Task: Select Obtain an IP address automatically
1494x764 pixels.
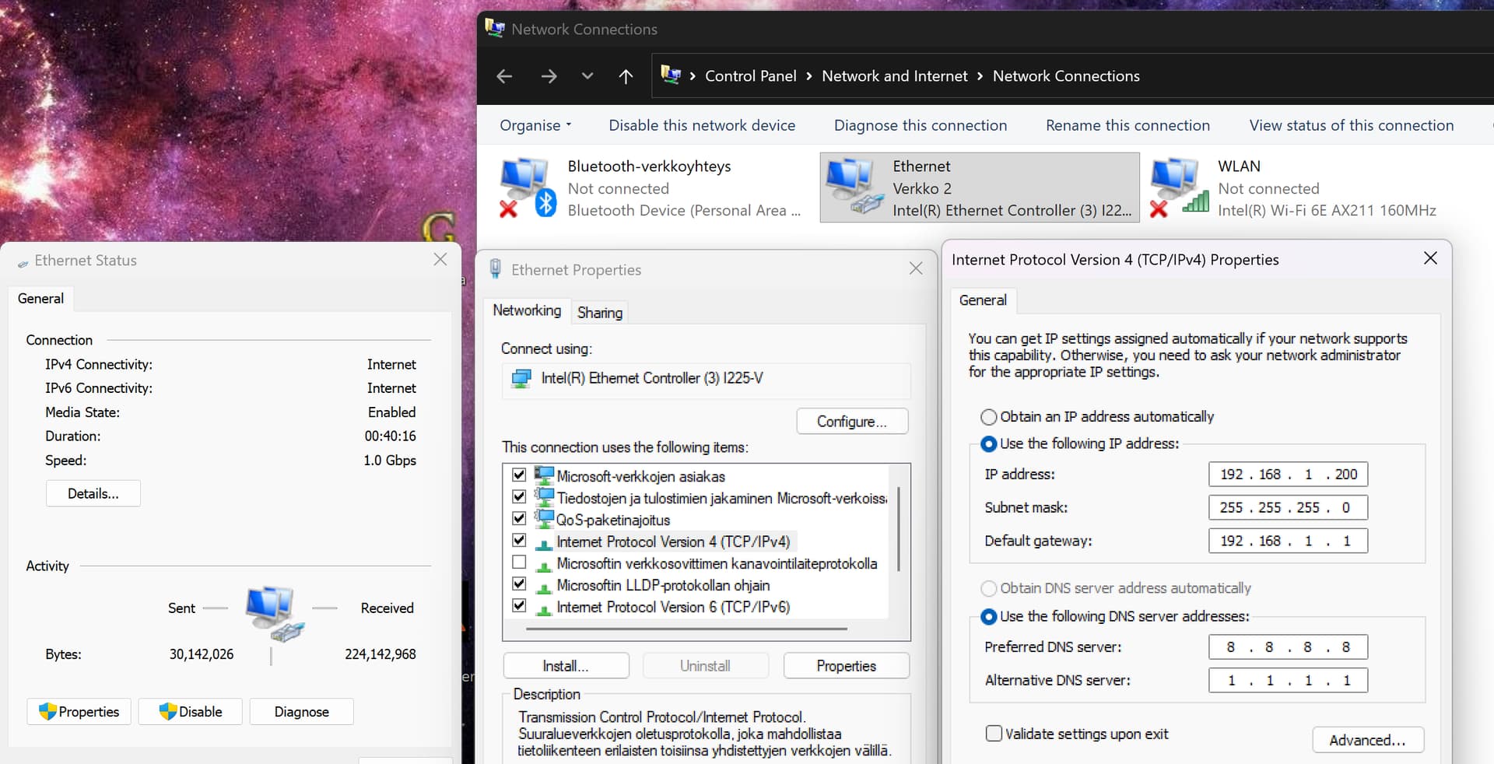Action: coord(989,417)
